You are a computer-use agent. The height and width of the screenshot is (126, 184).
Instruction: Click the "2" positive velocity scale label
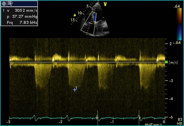tap(171, 44)
